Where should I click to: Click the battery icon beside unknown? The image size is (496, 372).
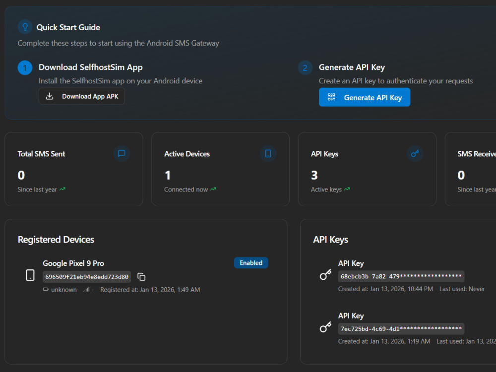click(x=46, y=290)
